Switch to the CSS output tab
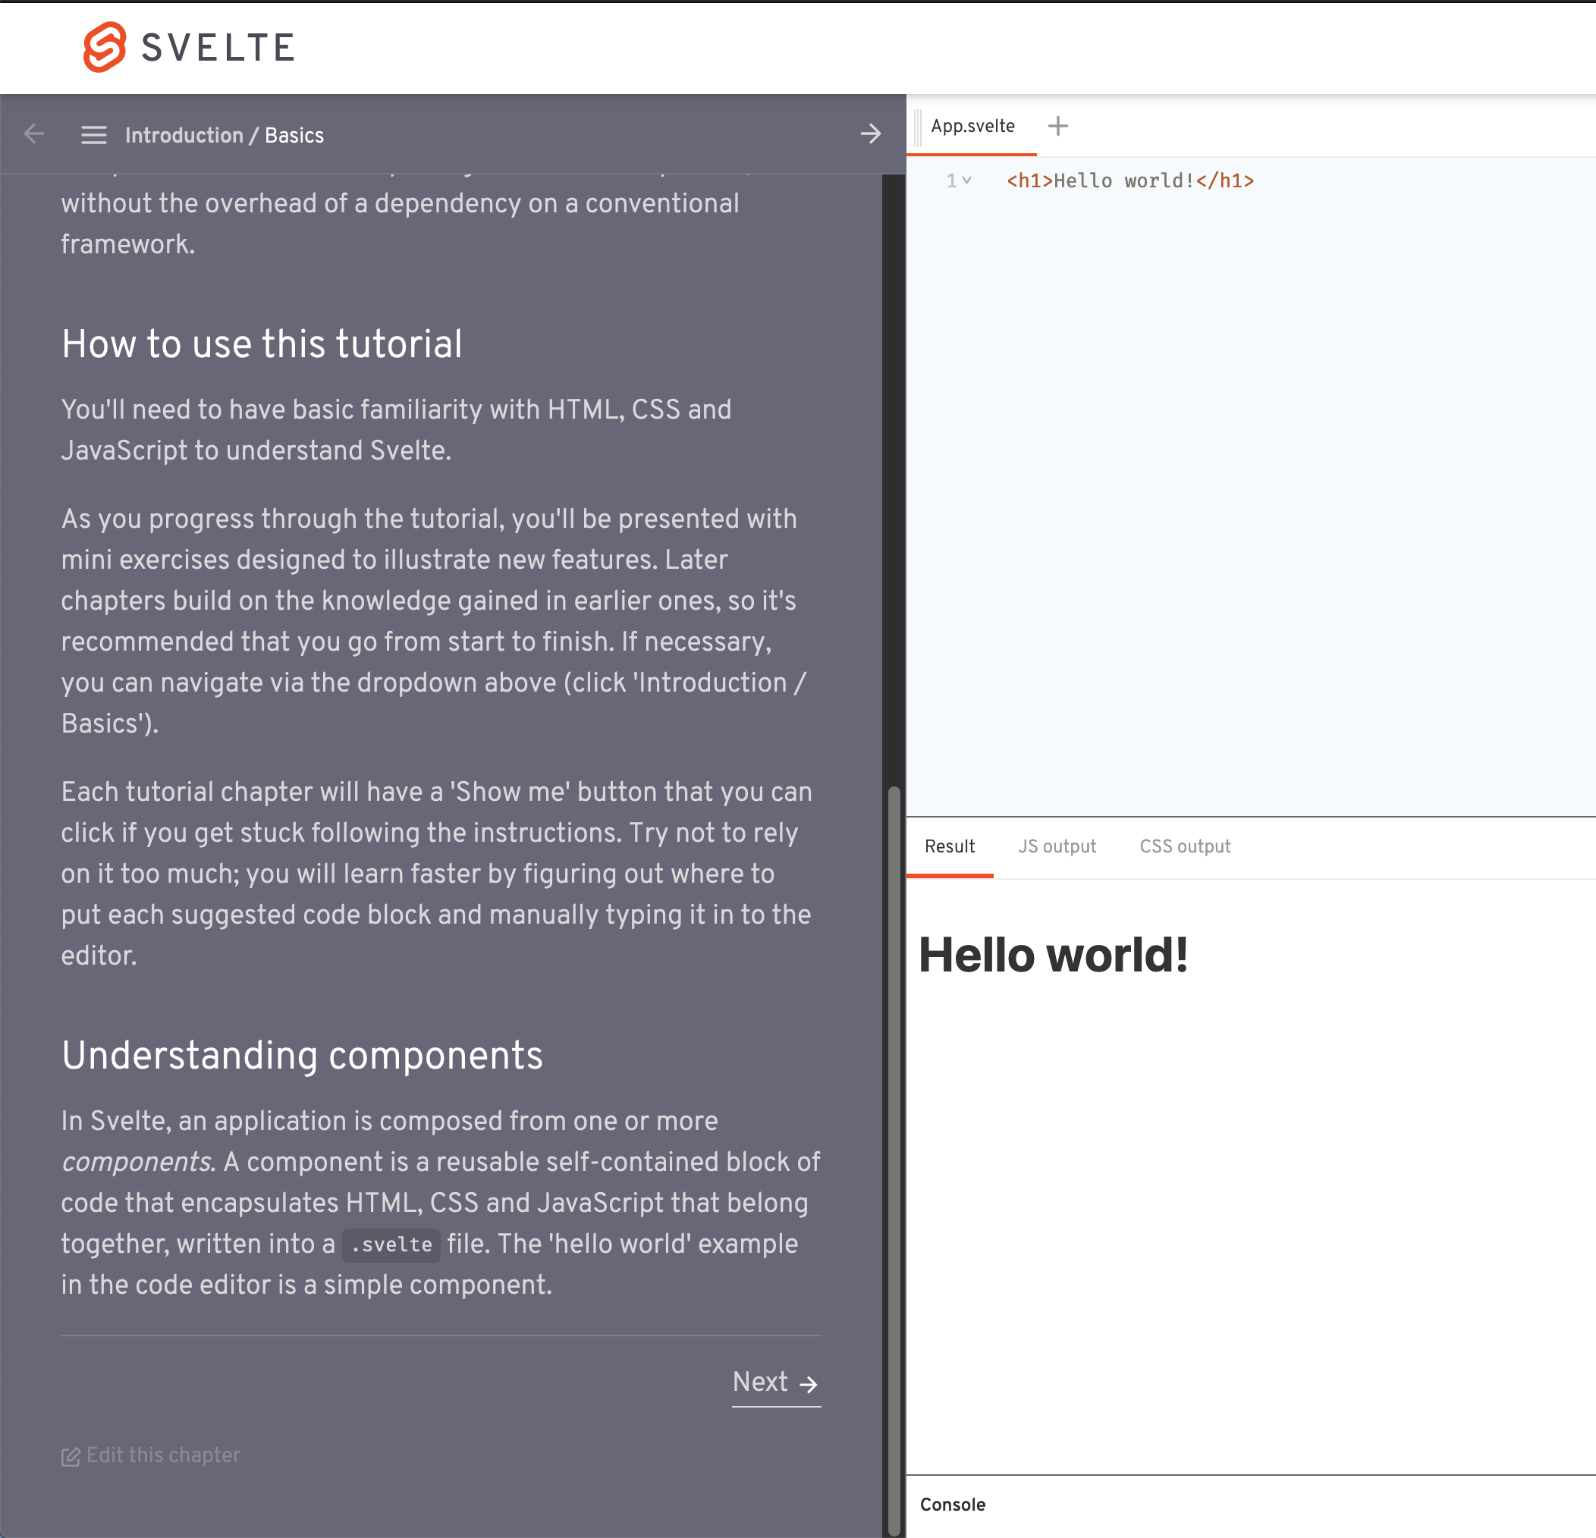This screenshot has height=1538, width=1596. click(1185, 847)
